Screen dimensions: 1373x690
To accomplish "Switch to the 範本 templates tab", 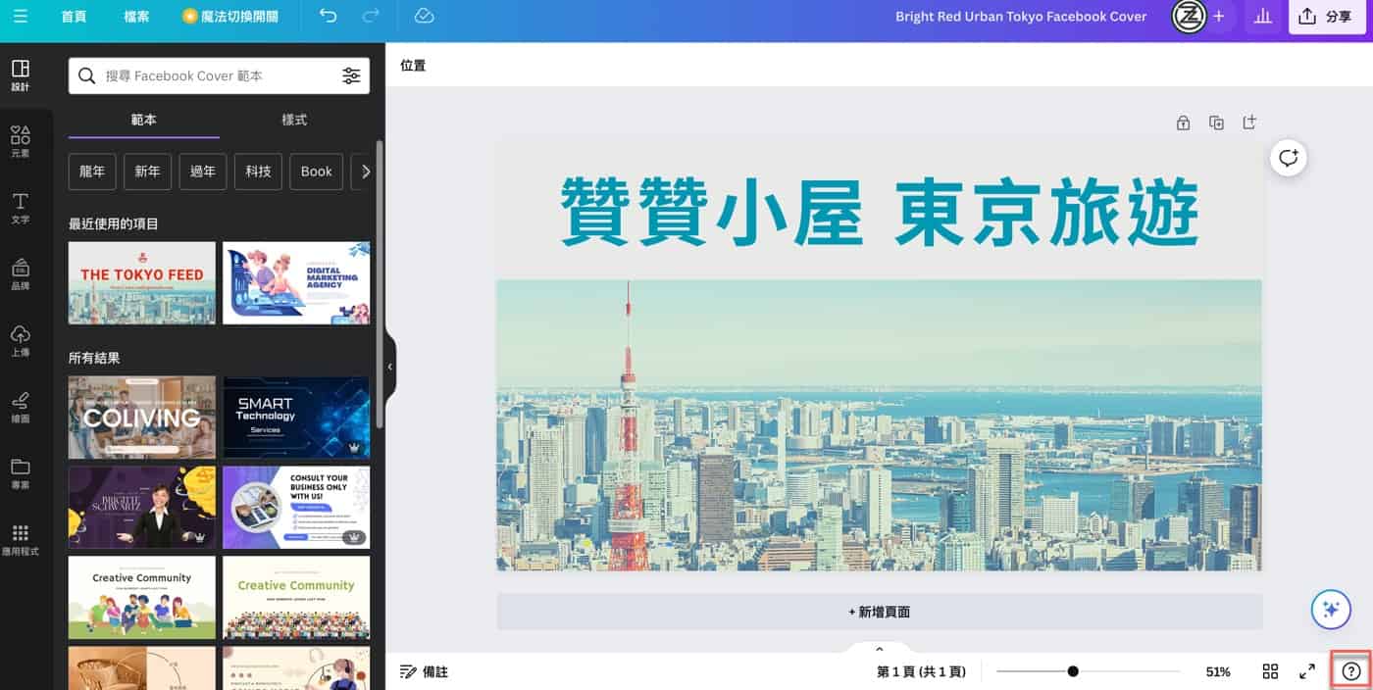I will tap(144, 120).
